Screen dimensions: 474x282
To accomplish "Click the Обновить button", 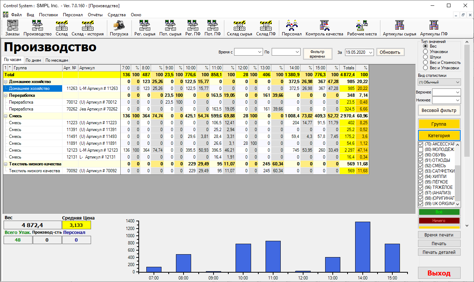I will [390, 52].
